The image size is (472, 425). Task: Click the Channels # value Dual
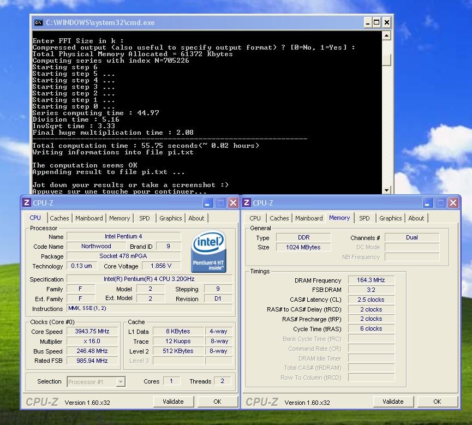[412, 237]
